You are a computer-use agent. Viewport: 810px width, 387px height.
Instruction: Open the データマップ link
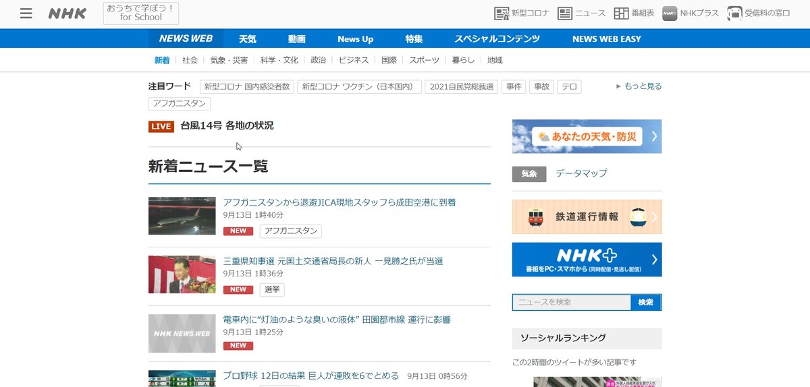coord(581,173)
